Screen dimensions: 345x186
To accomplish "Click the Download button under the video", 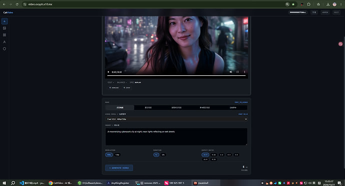I will click(x=114, y=88).
